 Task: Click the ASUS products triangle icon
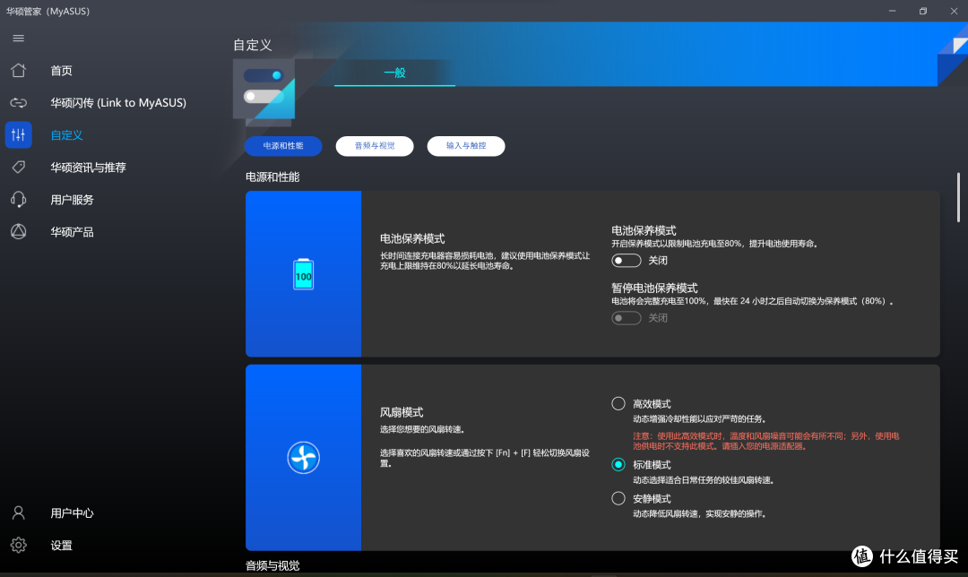19,231
